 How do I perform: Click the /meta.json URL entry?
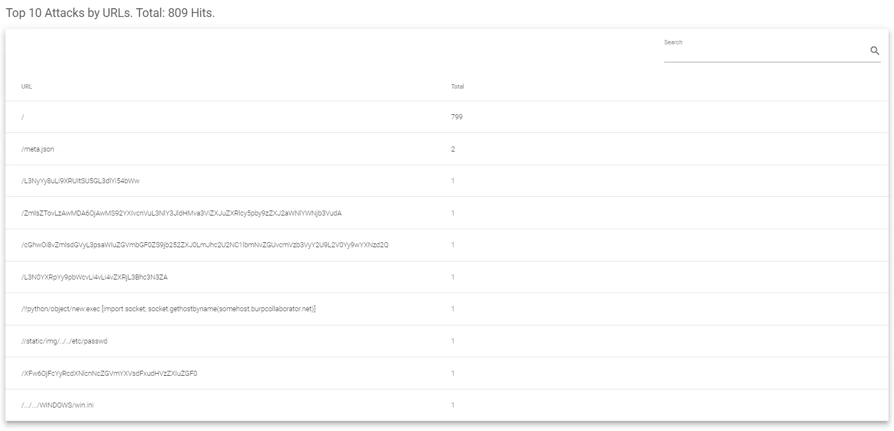(38, 149)
